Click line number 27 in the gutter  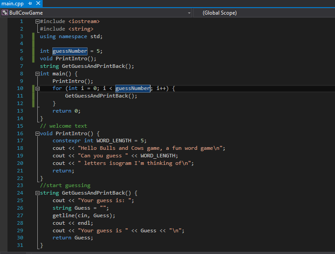(x=19, y=215)
